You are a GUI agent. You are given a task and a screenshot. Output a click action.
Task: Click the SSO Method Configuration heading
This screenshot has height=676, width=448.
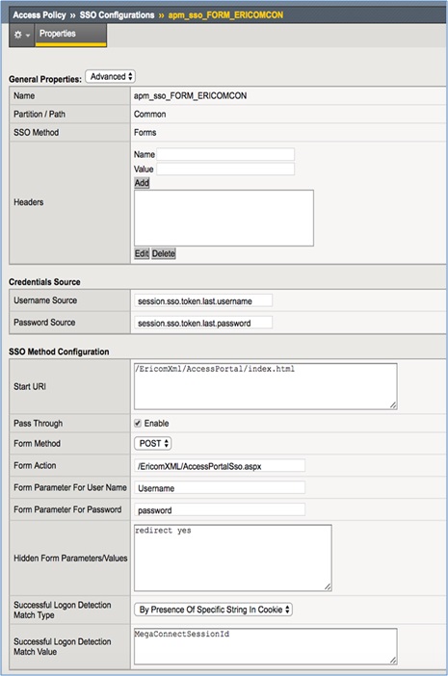(59, 351)
